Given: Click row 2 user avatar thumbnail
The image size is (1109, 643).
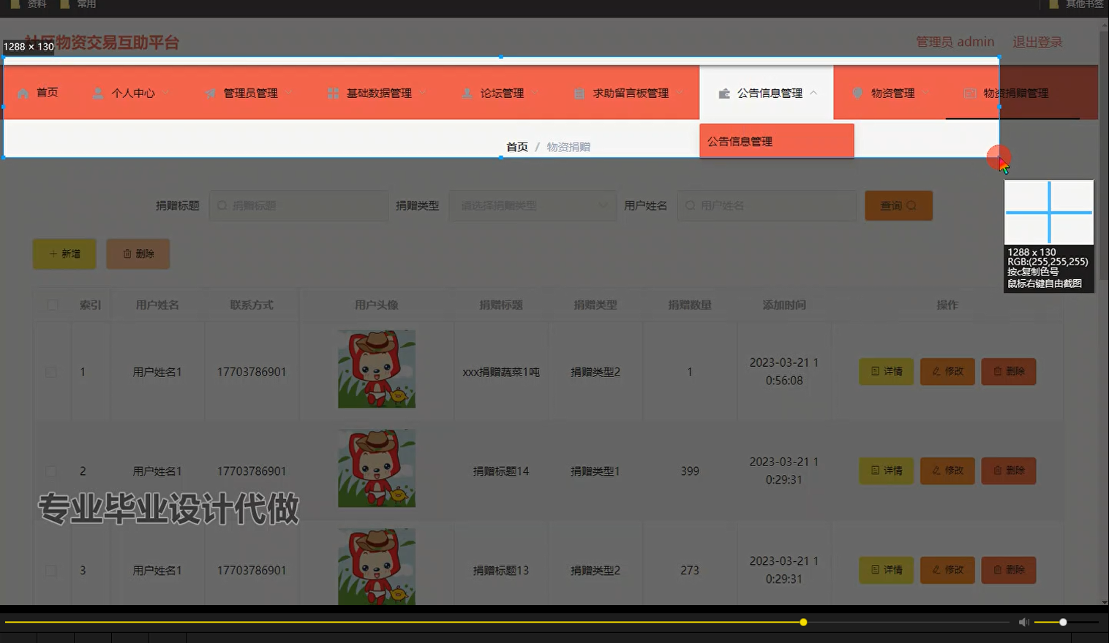Looking at the screenshot, I should [x=377, y=468].
